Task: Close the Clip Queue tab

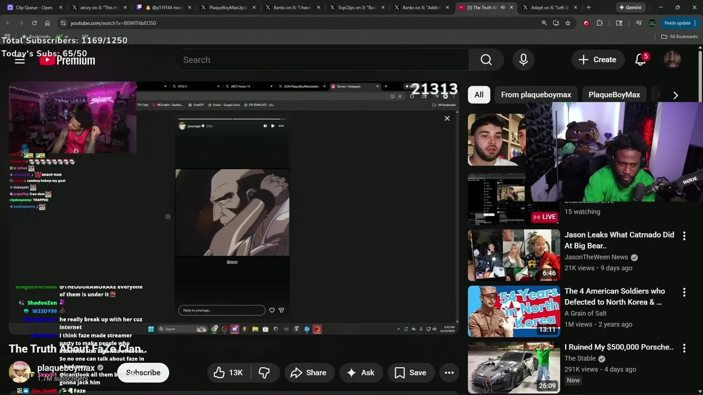Action: click(x=60, y=8)
